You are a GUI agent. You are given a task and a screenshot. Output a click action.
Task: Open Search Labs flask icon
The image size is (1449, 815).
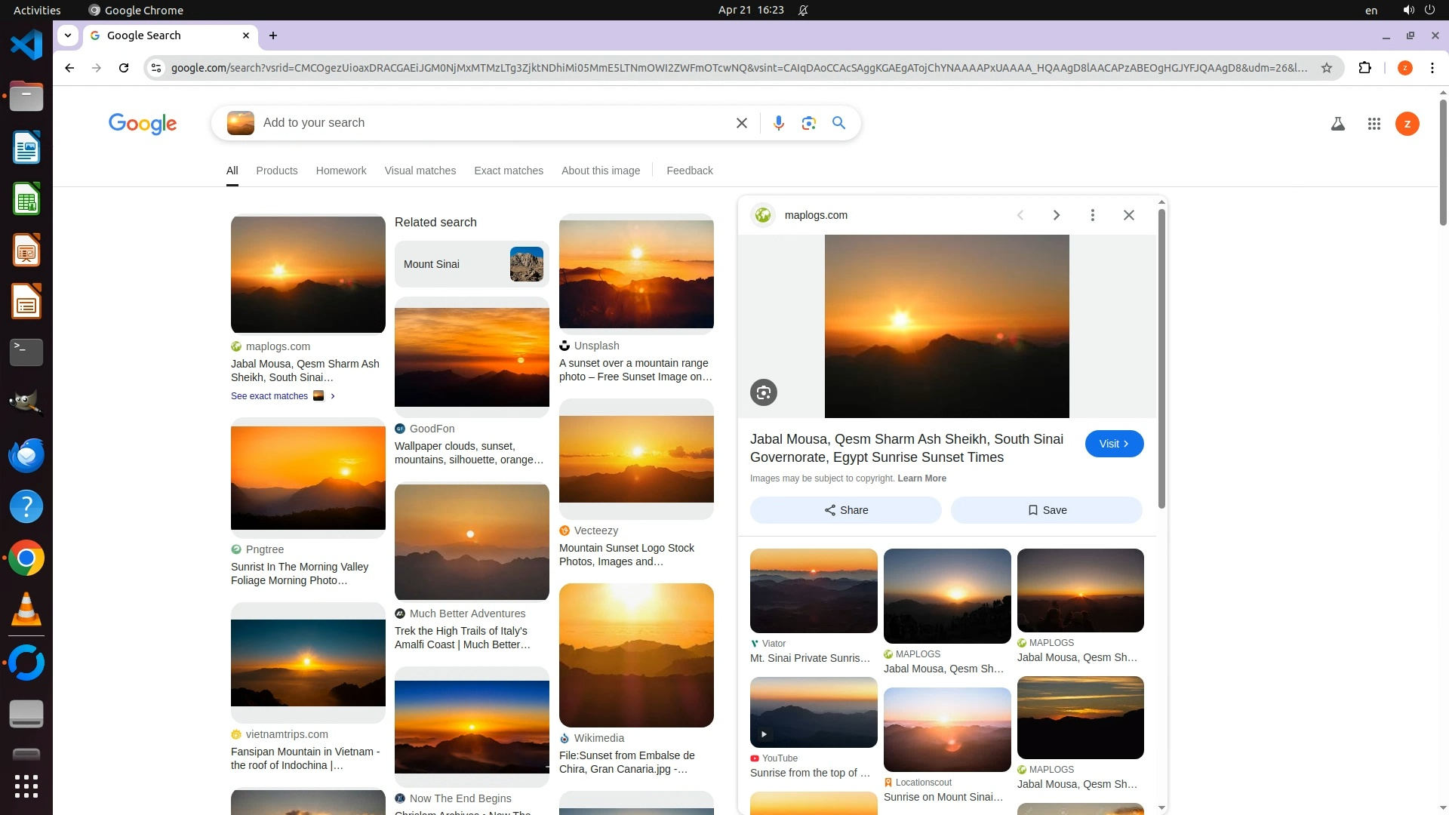coord(1337,124)
